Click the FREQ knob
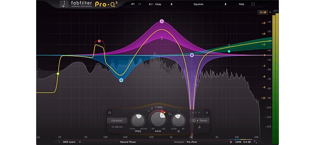Image resolution: width=315 pixels, height=145 pixels. pos(138,120)
